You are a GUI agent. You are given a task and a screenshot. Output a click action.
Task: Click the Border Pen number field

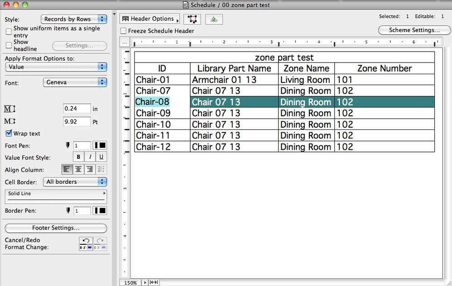coord(82,211)
